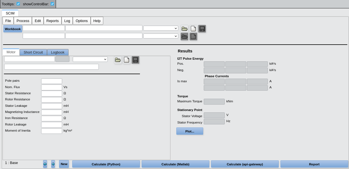349x169 pixels.
Task: Click the first Neg. pulse energy field
Action: [214, 70]
